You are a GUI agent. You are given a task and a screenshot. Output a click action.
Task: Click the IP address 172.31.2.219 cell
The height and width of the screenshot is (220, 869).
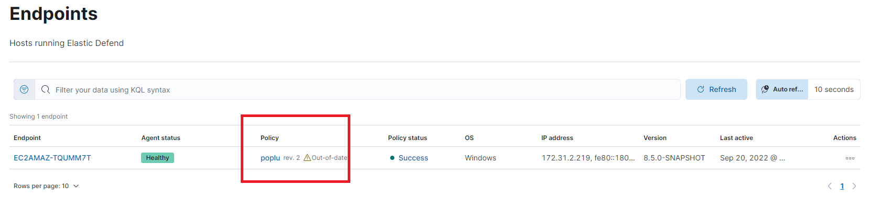click(x=588, y=158)
